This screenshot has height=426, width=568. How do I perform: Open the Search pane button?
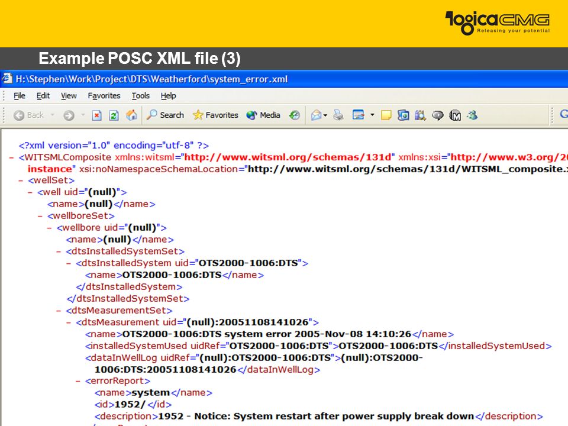165,115
